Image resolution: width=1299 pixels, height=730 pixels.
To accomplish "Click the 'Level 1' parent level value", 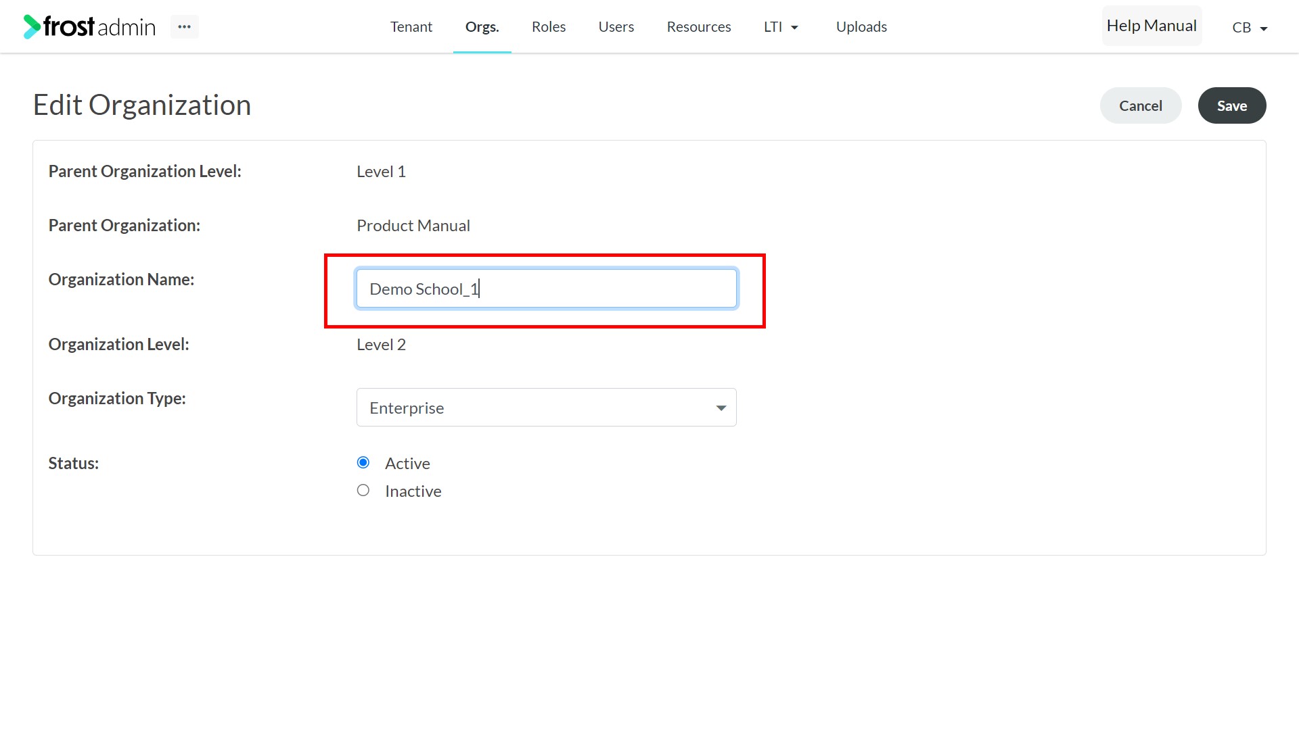I will point(381,172).
